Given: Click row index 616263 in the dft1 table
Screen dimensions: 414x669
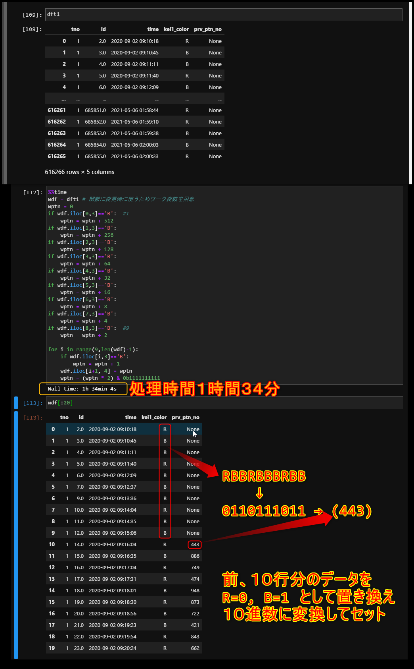Looking at the screenshot, I should pos(57,133).
